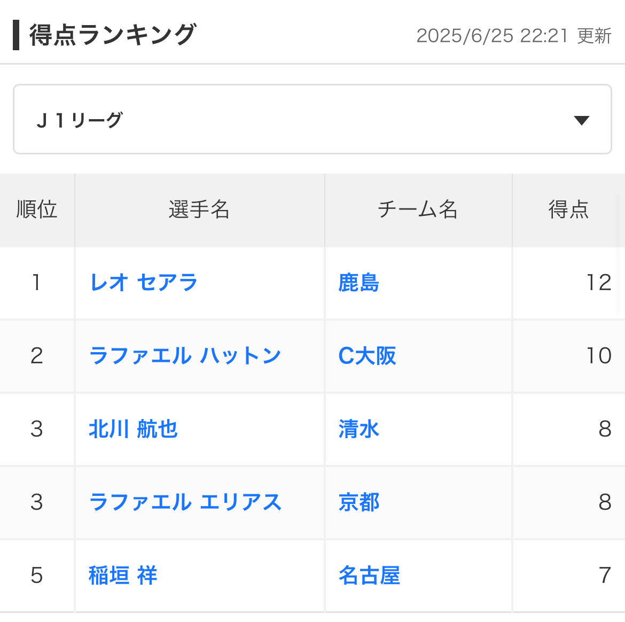Open player link レオ セアラ
Screen dimensions: 625x622
(x=144, y=283)
